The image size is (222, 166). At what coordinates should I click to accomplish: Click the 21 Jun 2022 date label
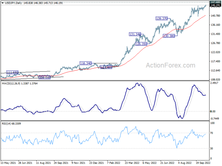(167, 163)
